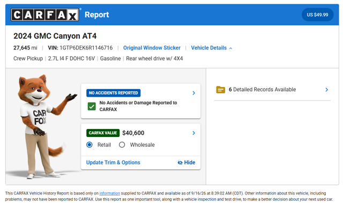
Task: Collapse the Vehicle Details section
Action: click(x=211, y=48)
